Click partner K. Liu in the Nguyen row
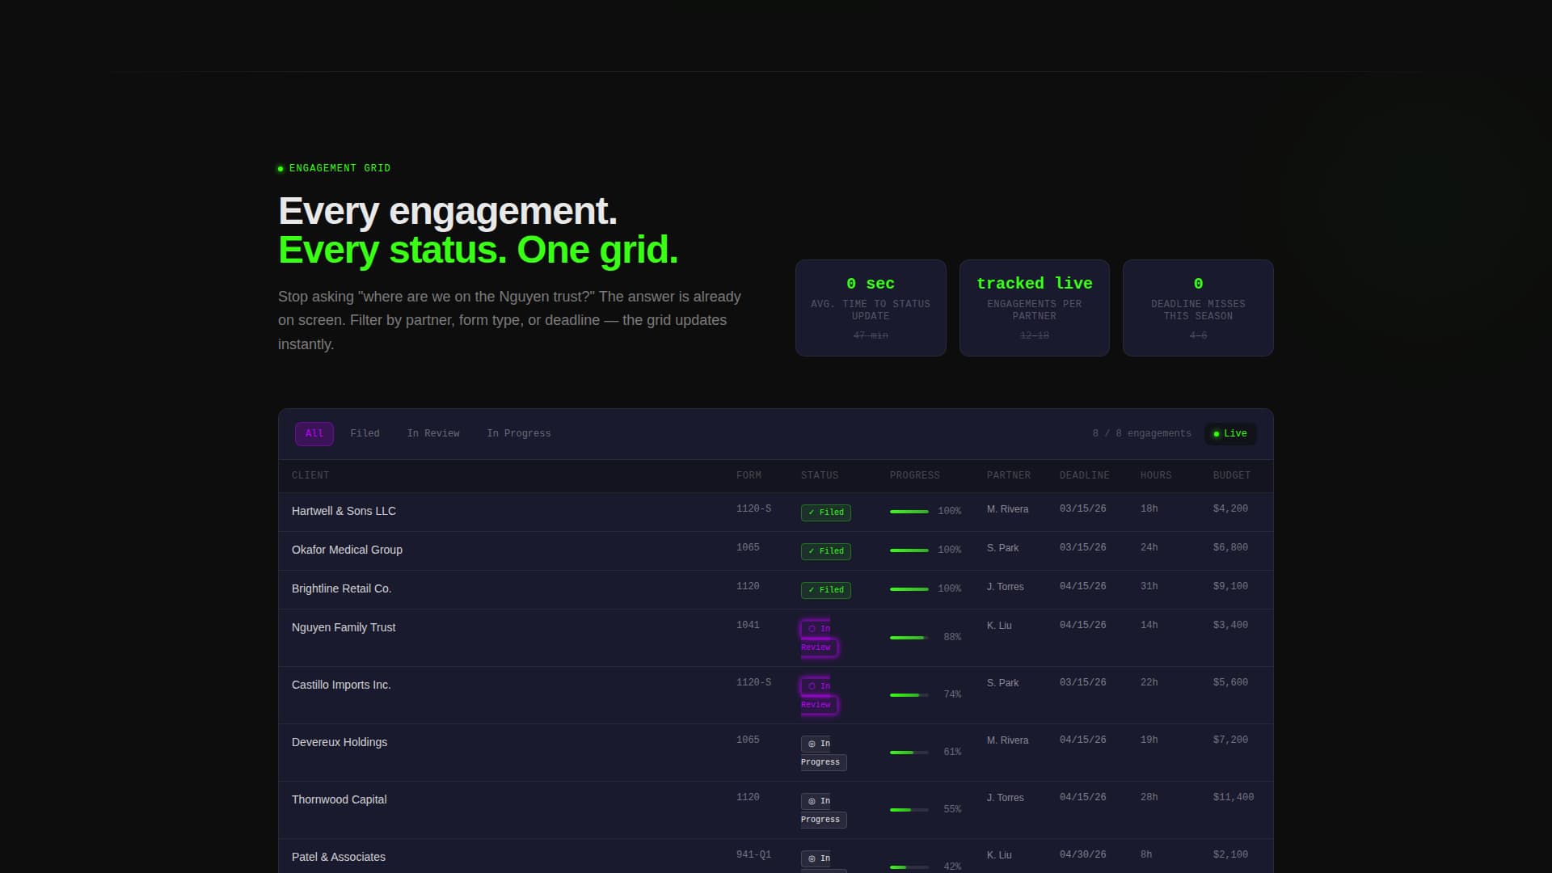The image size is (1552, 873). [999, 626]
